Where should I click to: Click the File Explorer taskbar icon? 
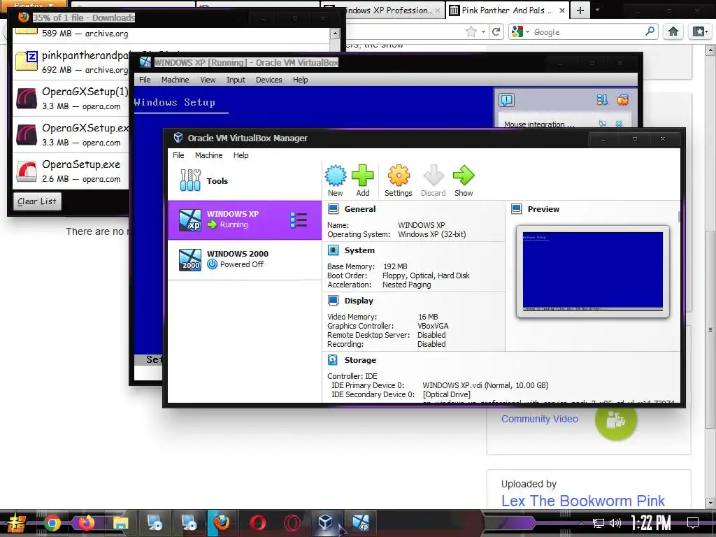(120, 523)
